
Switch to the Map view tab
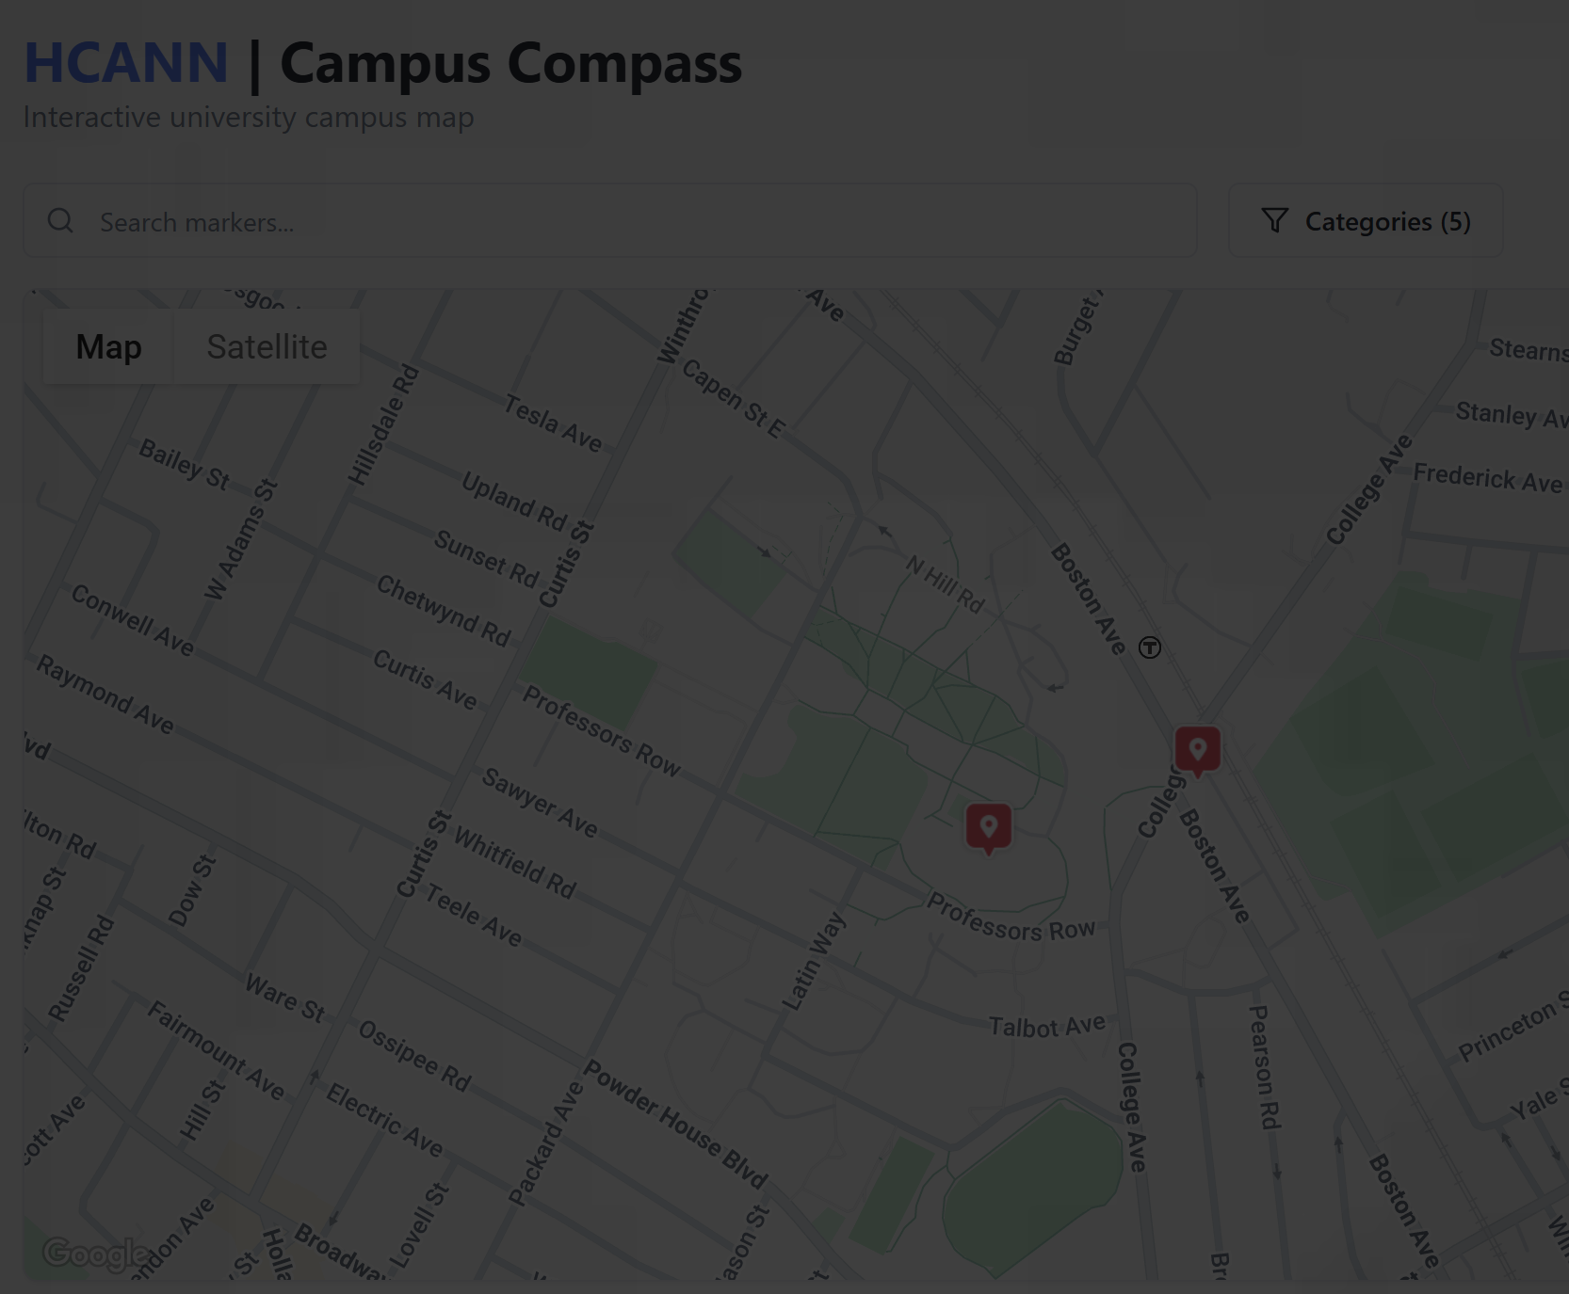click(x=108, y=346)
